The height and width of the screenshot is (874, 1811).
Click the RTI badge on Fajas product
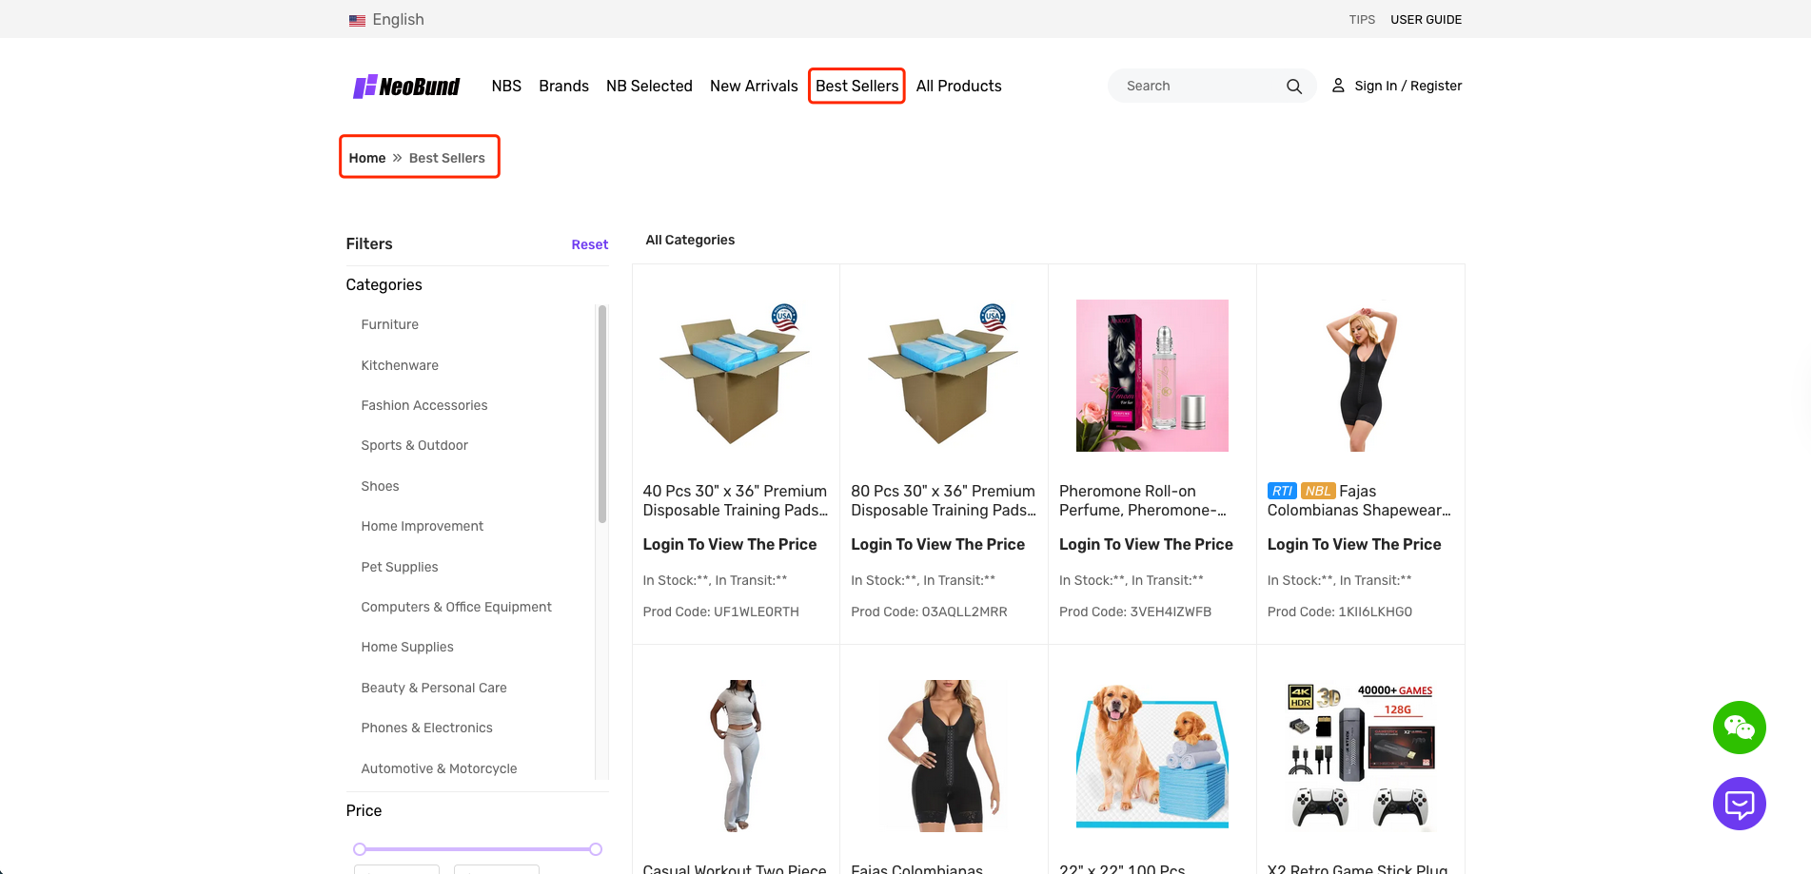(x=1282, y=491)
